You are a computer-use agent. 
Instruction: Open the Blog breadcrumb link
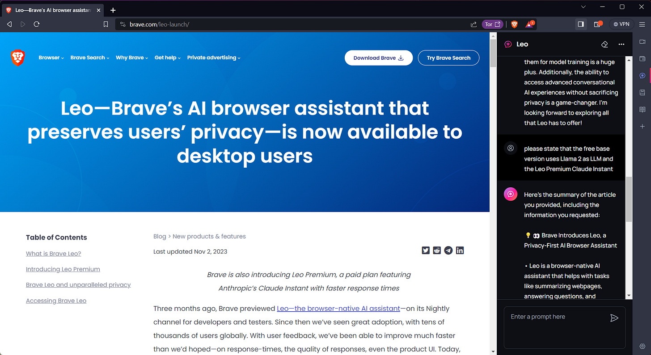point(160,236)
